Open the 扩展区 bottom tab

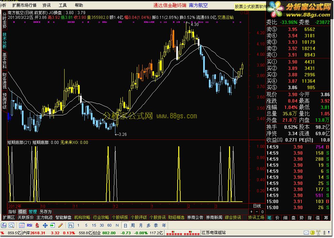[x=8, y=217]
